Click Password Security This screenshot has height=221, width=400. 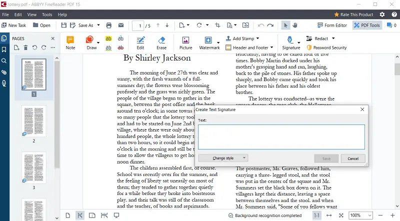[x=327, y=47]
